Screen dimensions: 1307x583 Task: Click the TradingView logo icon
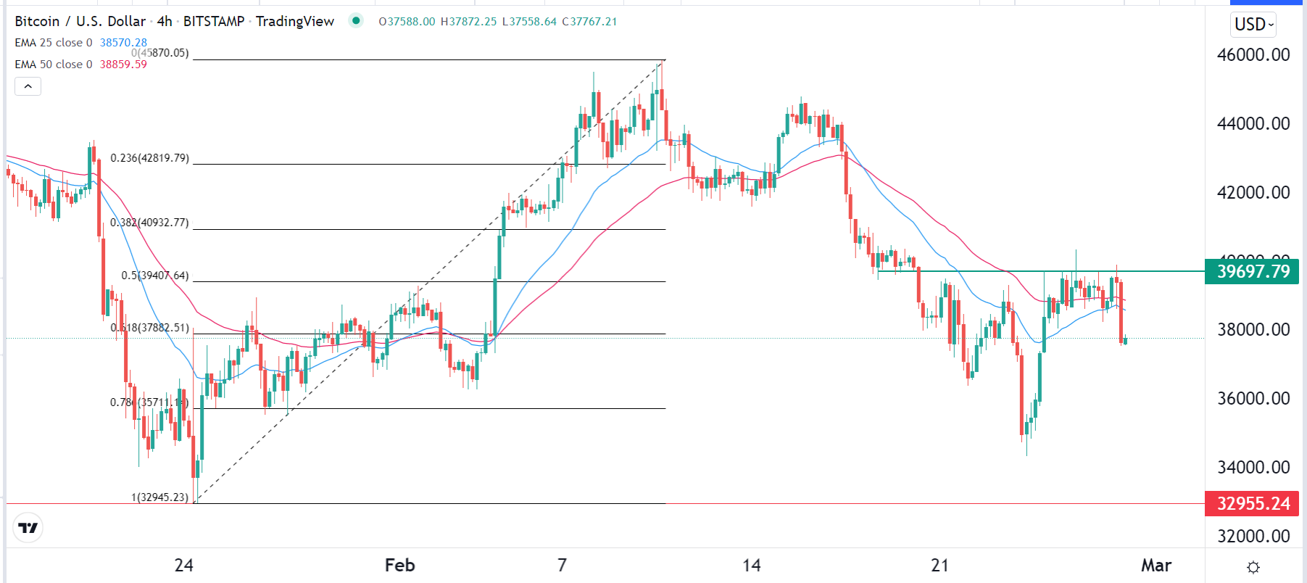click(x=28, y=528)
